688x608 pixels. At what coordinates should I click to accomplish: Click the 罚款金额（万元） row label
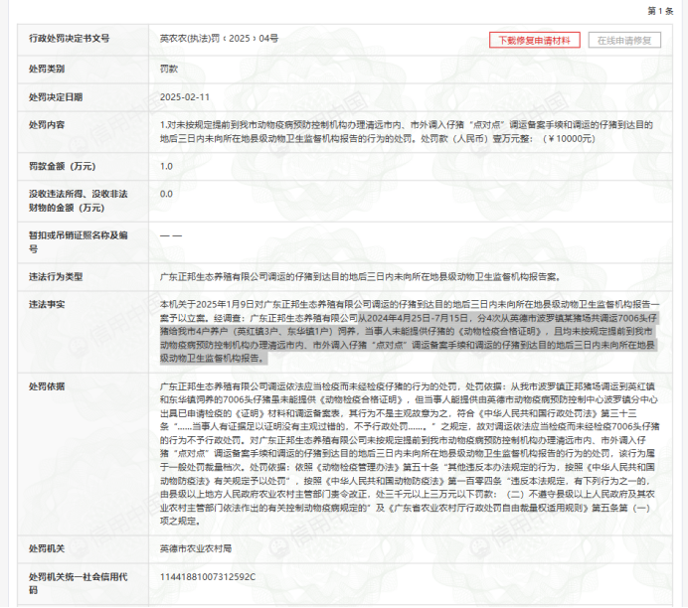[x=62, y=167]
